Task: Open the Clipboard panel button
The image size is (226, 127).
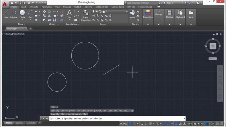Action: (x=180, y=14)
